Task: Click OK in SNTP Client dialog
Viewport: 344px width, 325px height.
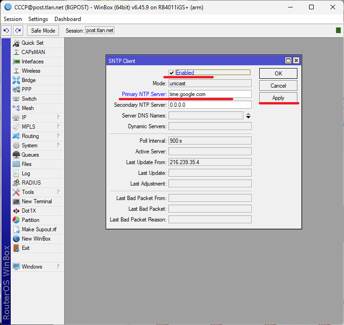Action: [278, 74]
